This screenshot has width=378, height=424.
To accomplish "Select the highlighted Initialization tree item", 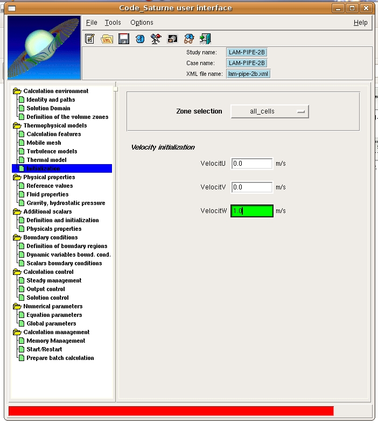I will [x=62, y=168].
